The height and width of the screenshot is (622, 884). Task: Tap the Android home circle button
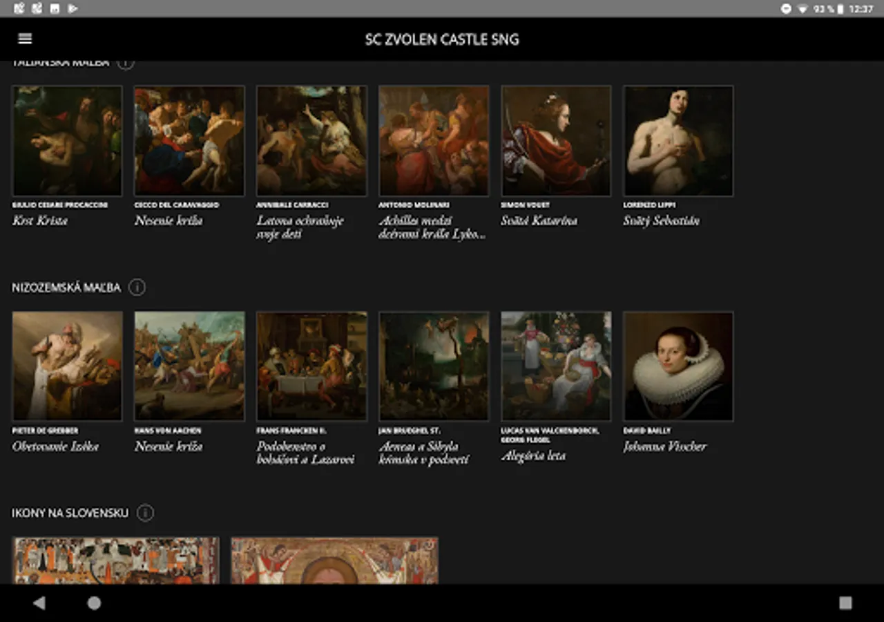(x=94, y=603)
